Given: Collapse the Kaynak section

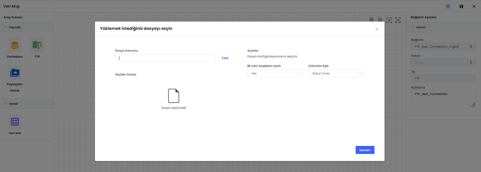Looking at the screenshot, I should [x=5, y=27].
